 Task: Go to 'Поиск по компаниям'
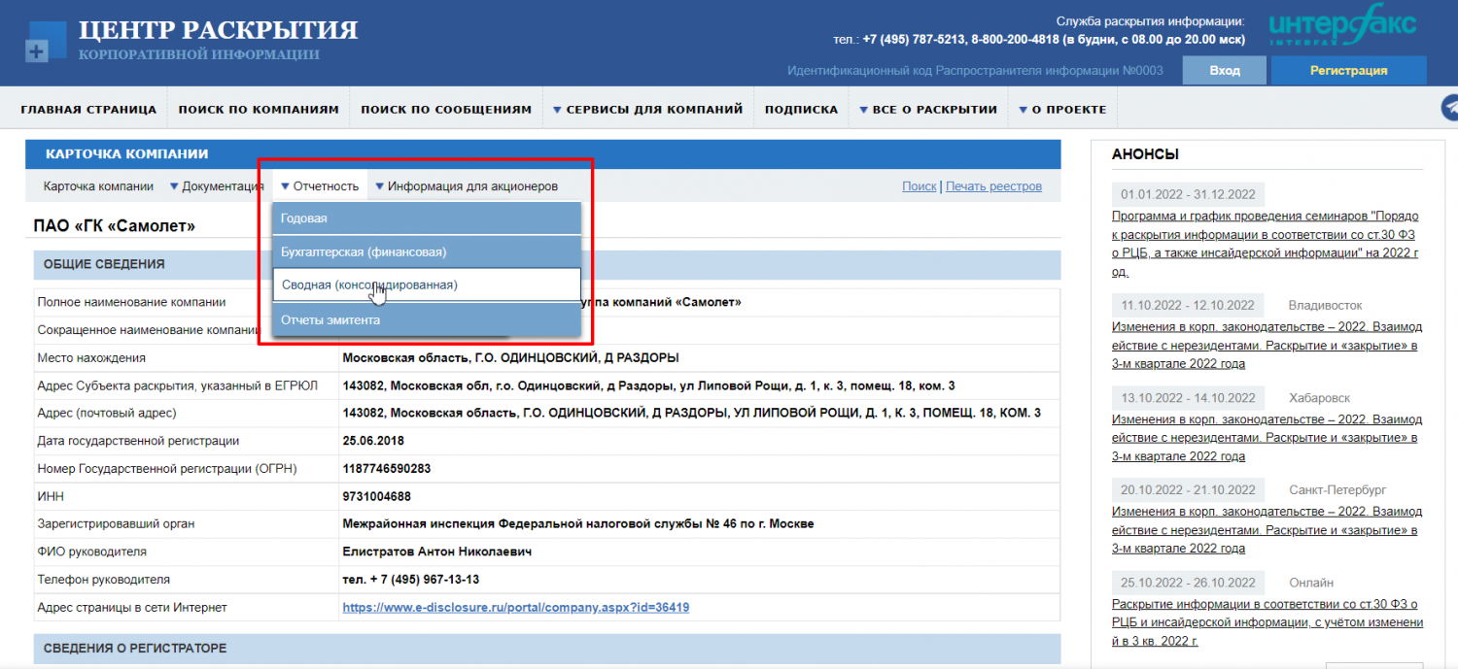259,110
